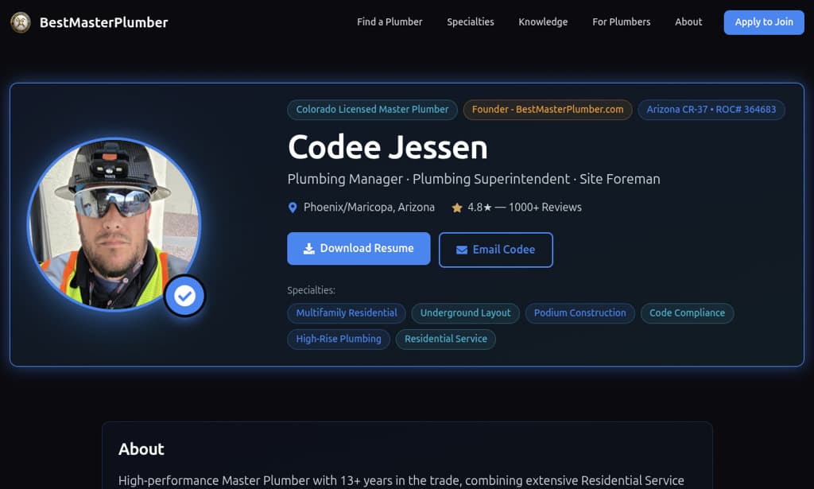Image resolution: width=814 pixels, height=489 pixels.
Task: Click the download arrow icon
Action: point(309,249)
